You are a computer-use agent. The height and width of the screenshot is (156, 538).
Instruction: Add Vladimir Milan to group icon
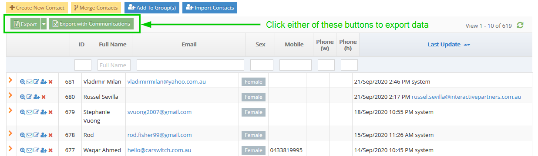[x=44, y=82]
